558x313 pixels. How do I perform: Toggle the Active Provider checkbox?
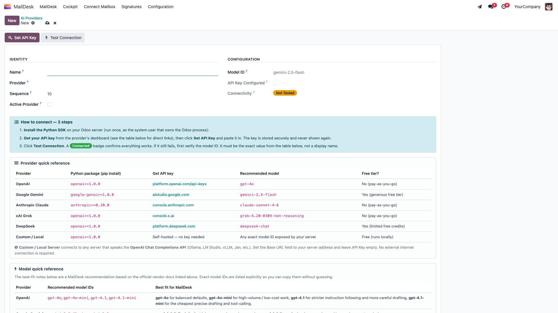point(49,104)
